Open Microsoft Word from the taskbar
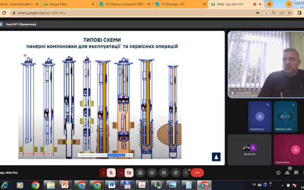The image size is (304, 190). 112,185
